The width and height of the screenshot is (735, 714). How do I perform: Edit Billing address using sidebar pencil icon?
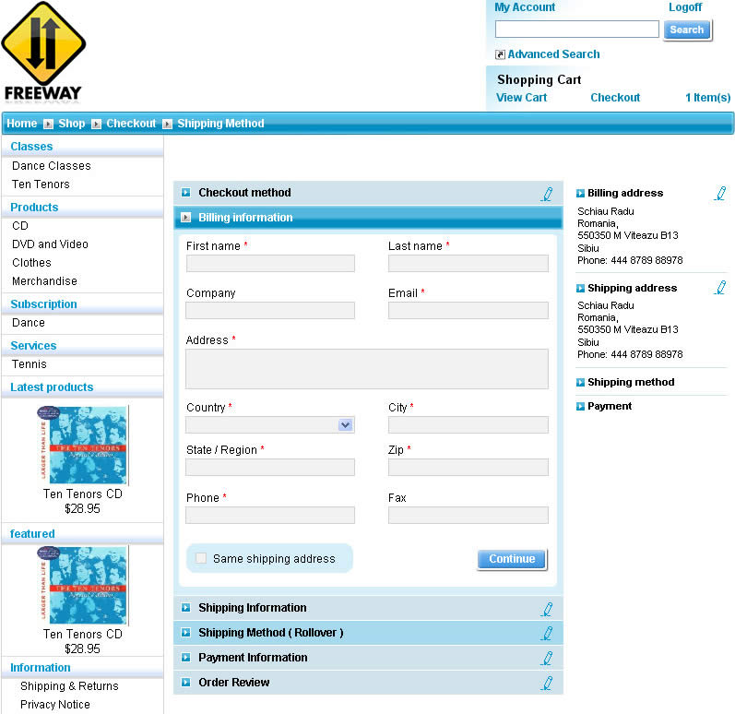tap(720, 194)
